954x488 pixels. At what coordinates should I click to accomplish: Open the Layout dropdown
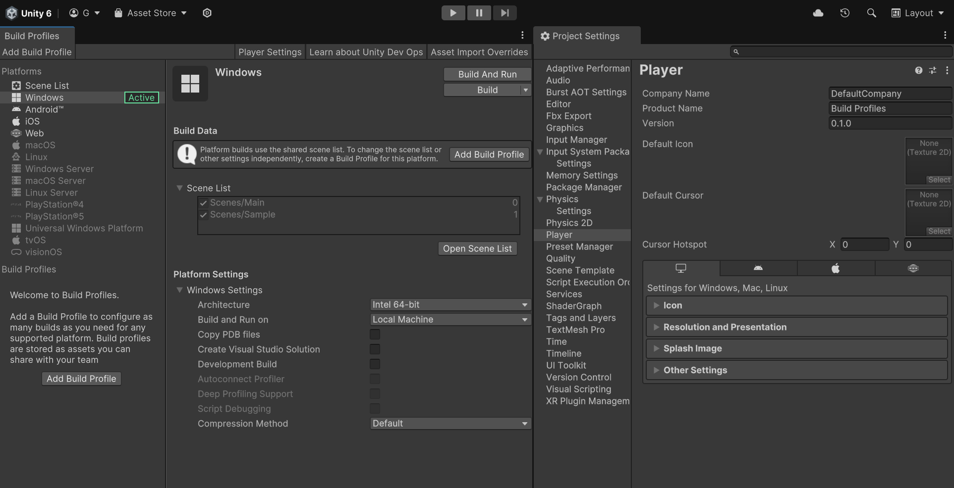pos(917,13)
